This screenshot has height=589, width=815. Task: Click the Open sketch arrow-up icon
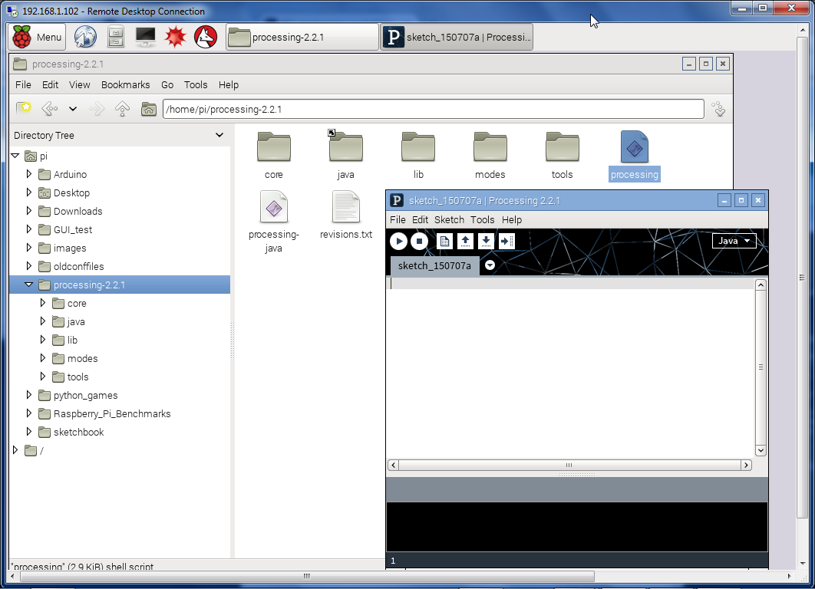coord(465,242)
